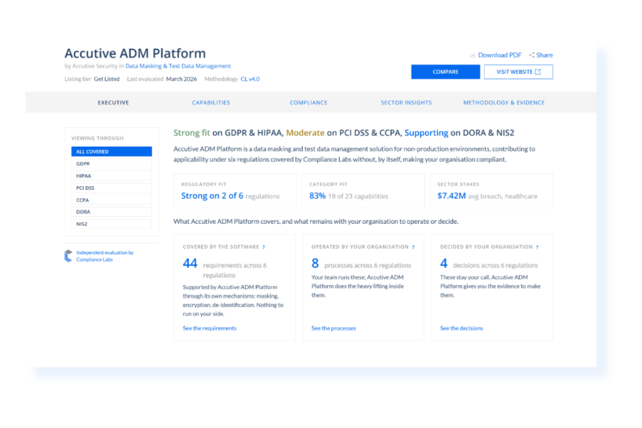Select HIPAA in Viewing Through list

(112, 176)
